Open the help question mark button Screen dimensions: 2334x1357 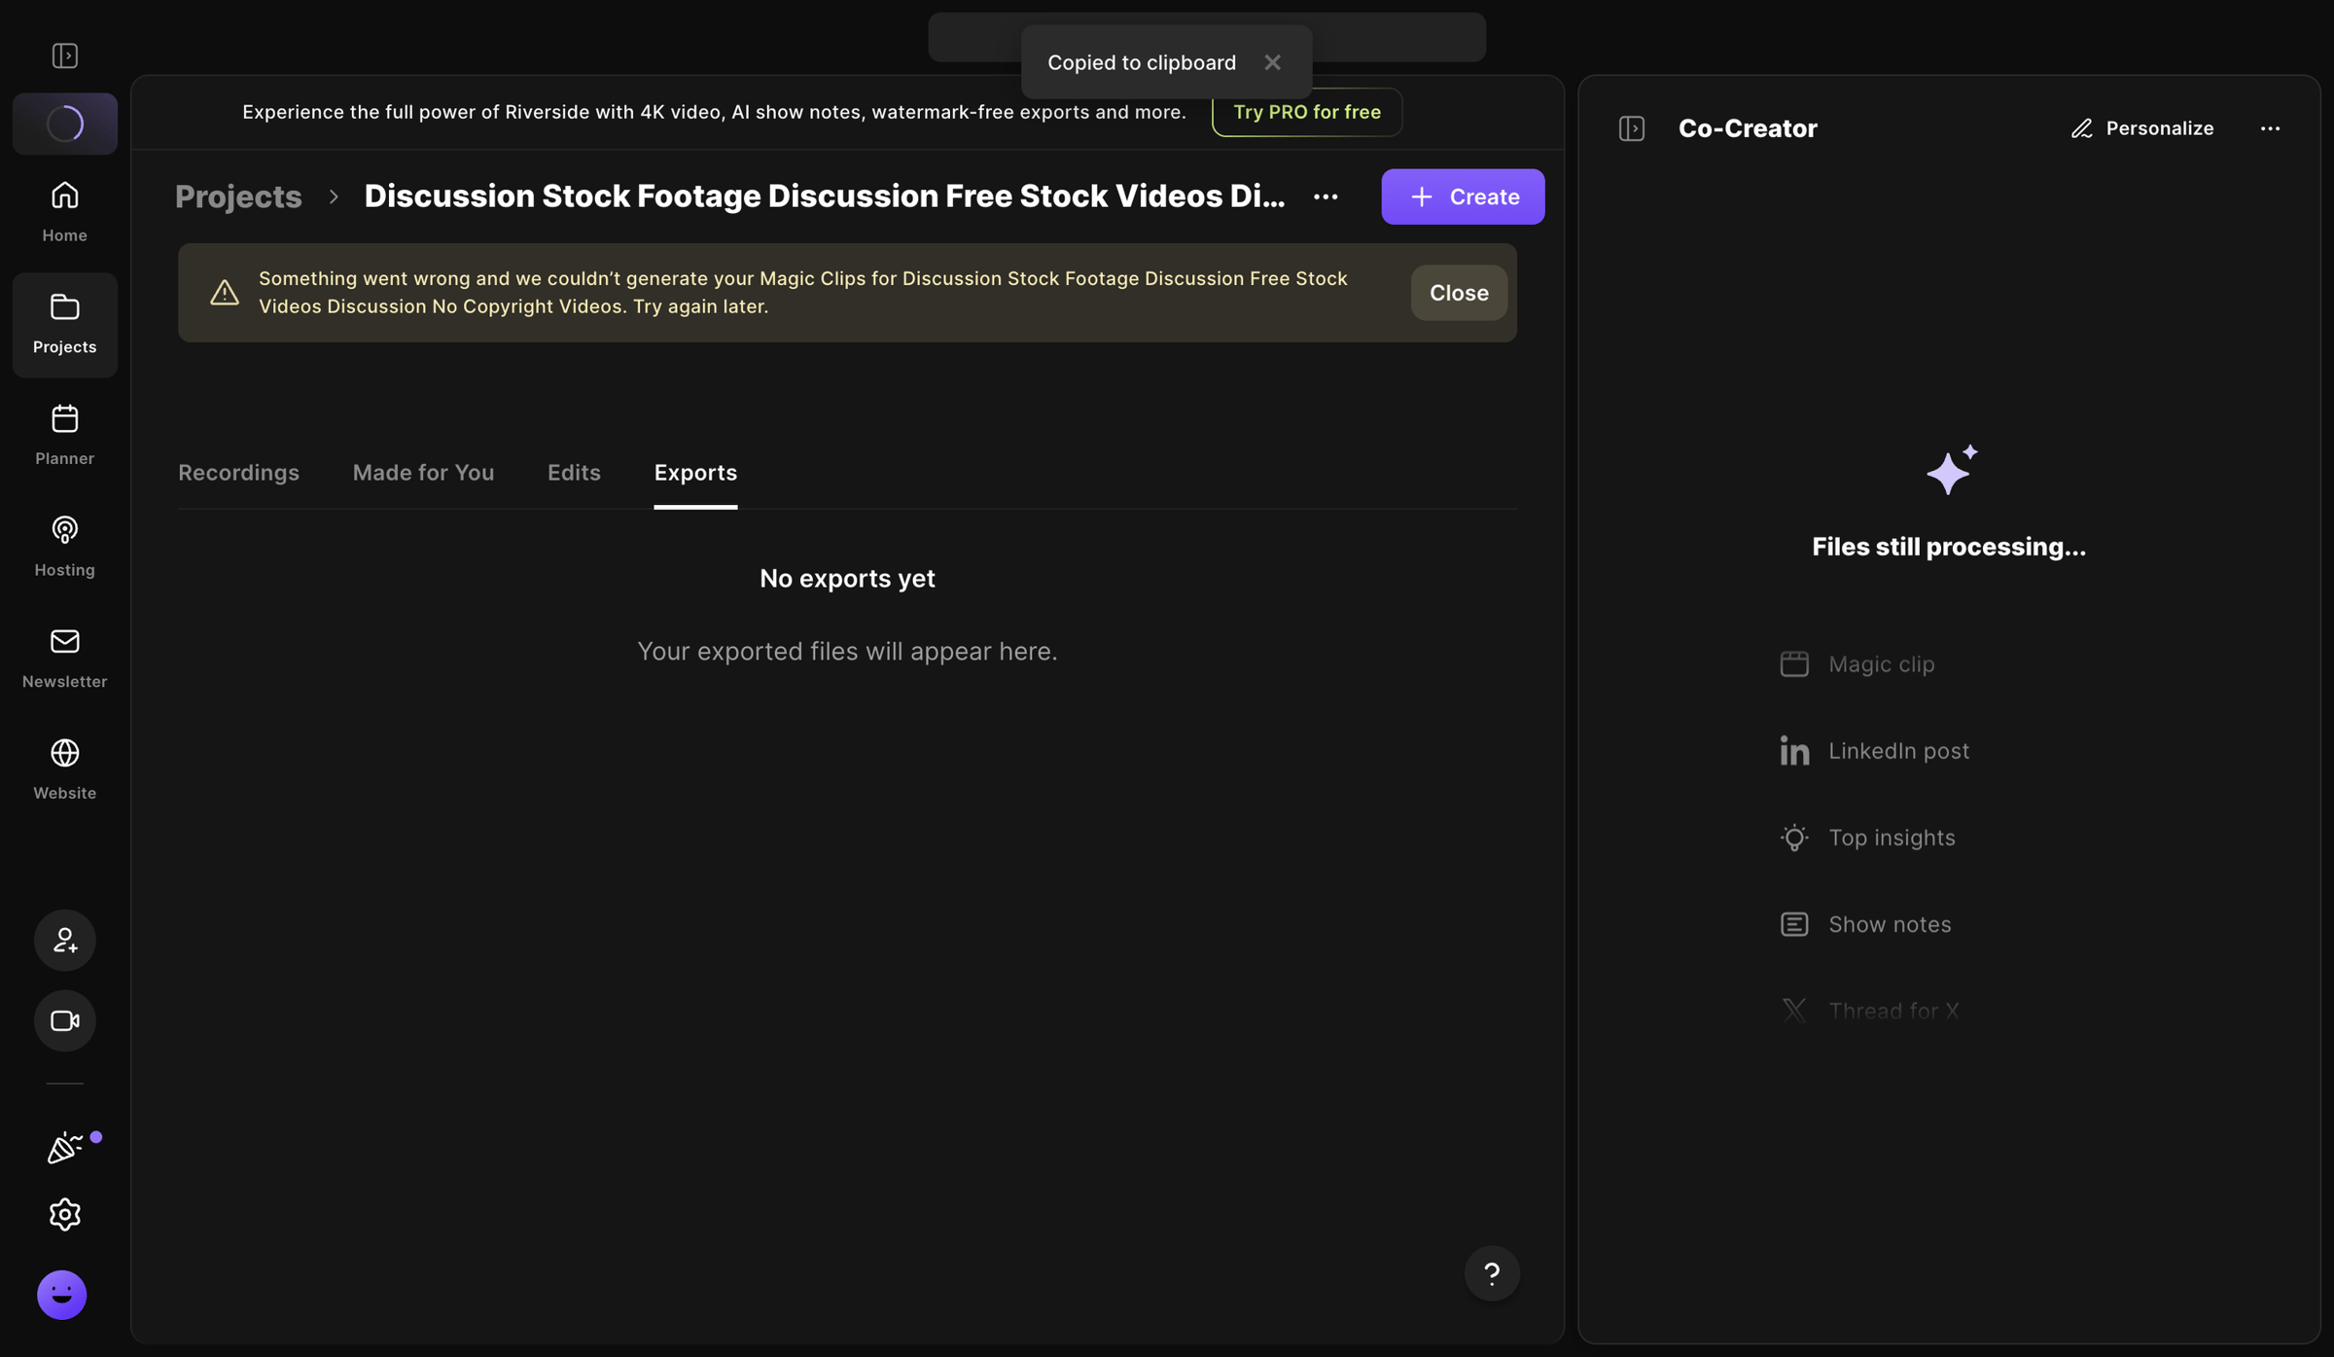coord(1492,1273)
